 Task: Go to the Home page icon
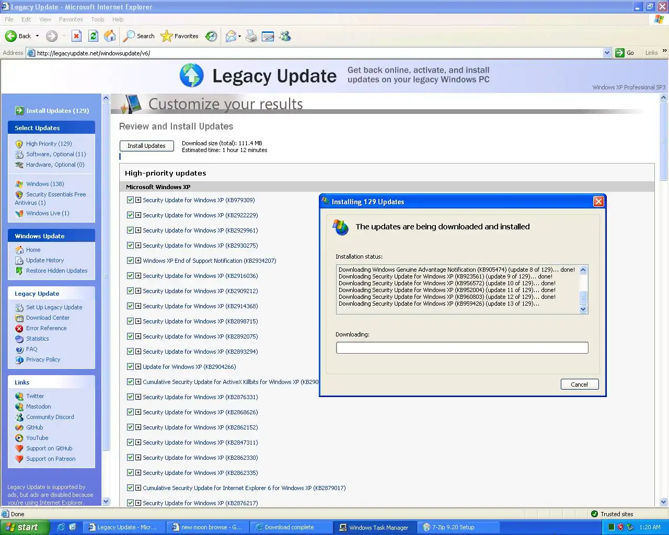[x=110, y=36]
